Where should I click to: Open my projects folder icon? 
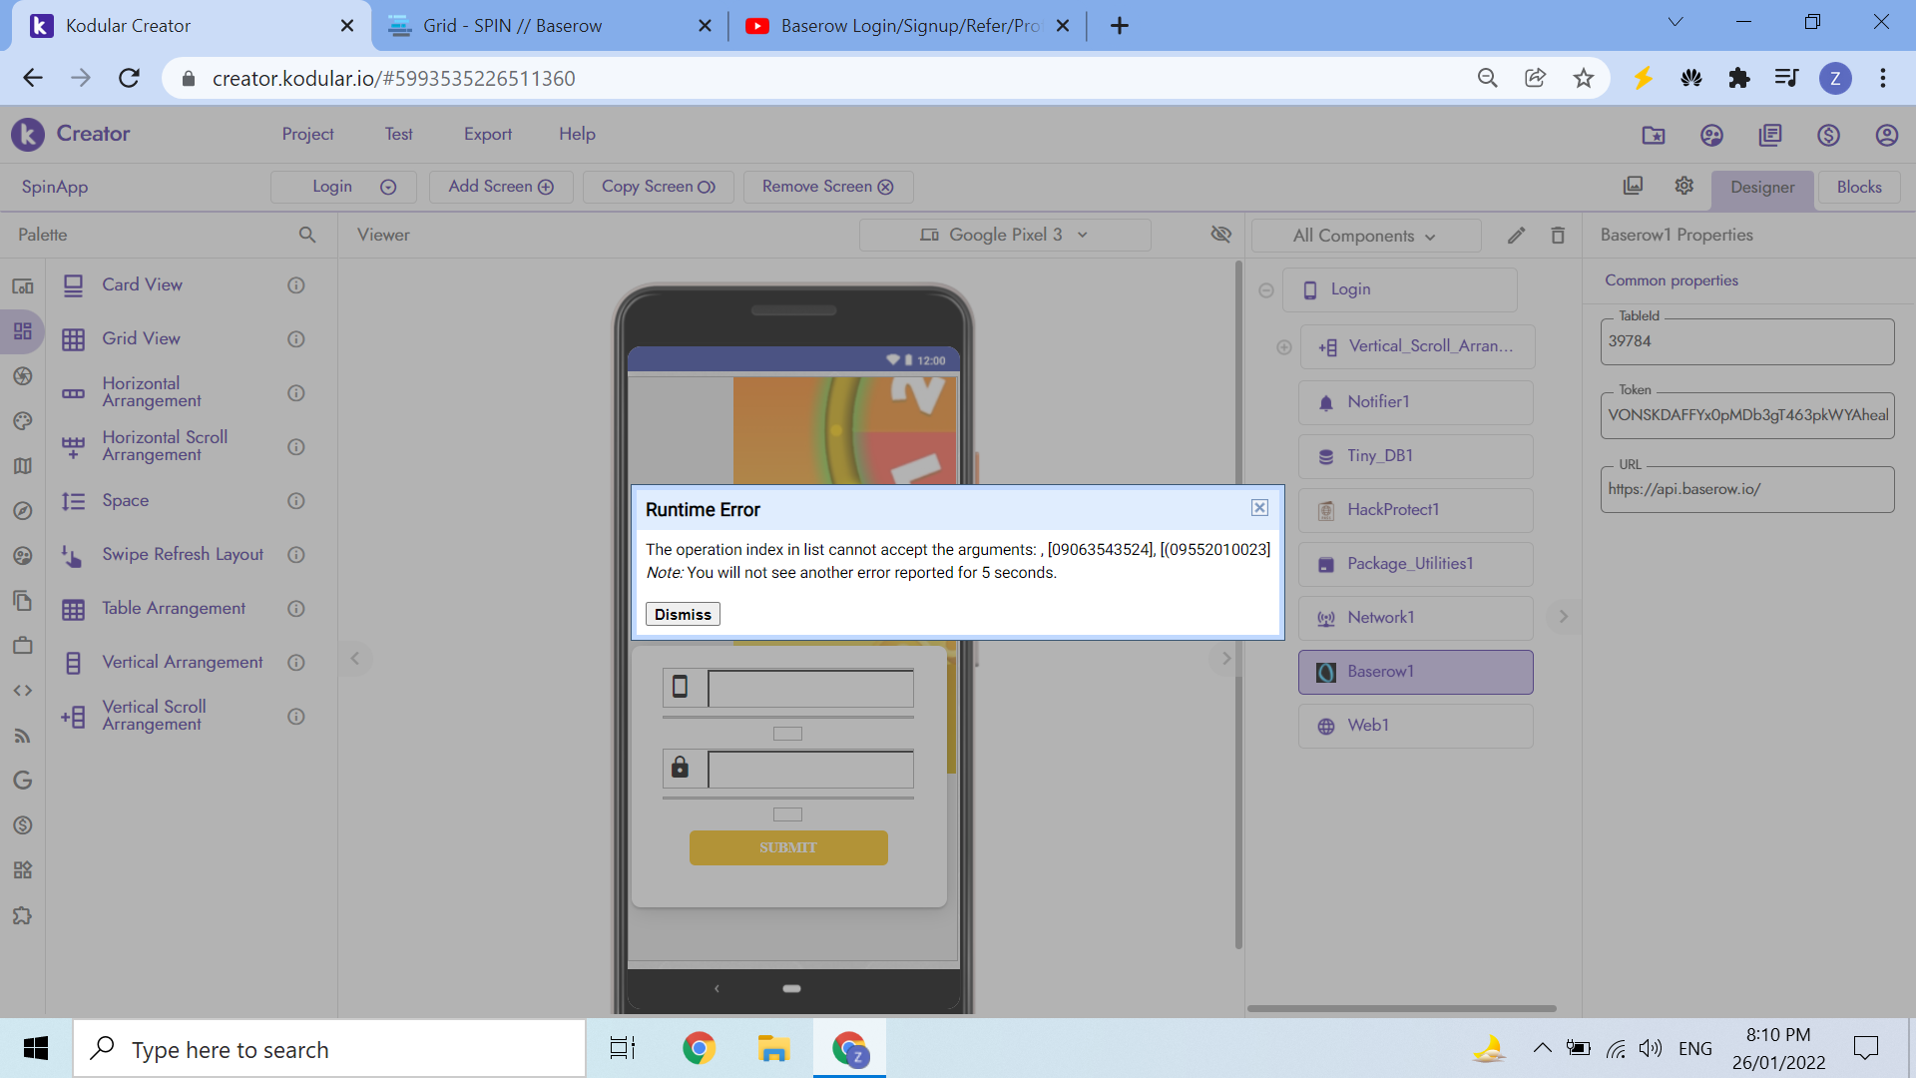point(1654,135)
